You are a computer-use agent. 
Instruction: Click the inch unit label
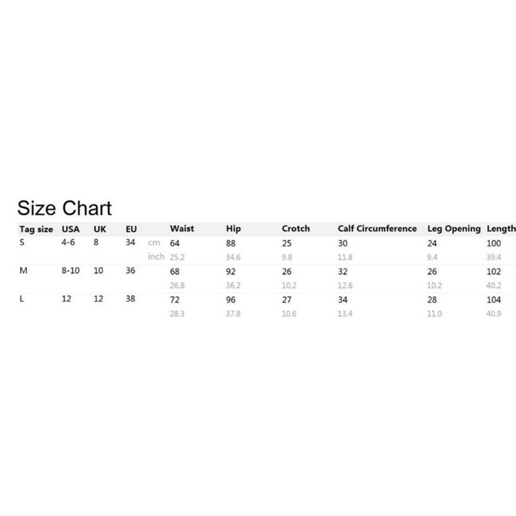coord(156,256)
